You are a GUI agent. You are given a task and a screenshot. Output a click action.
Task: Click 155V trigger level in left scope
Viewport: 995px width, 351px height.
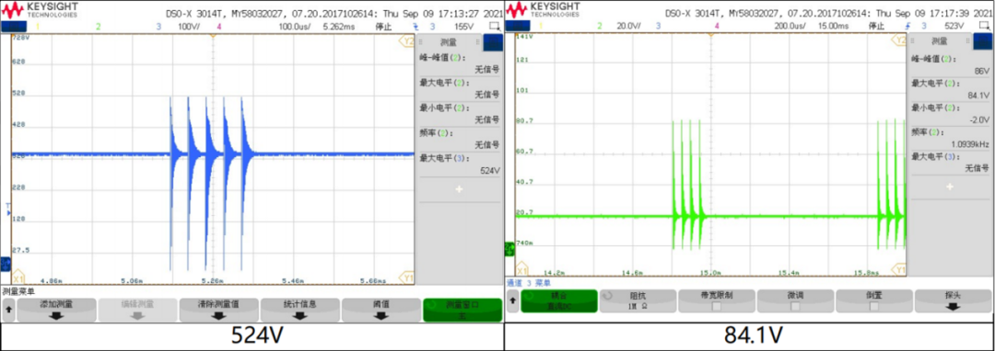pyautogui.click(x=463, y=27)
